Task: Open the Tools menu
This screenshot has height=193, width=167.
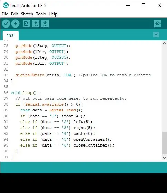Action: [x=41, y=14]
